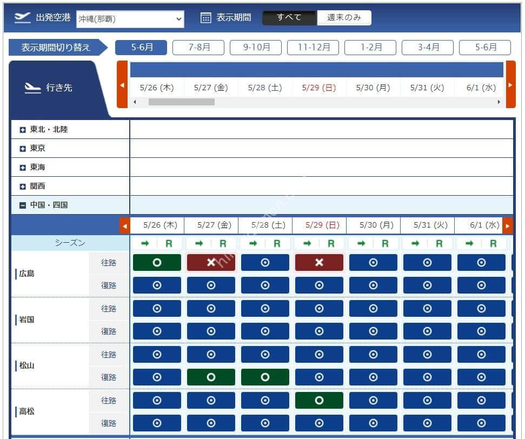525x439 pixels.
Task: Click the シーズン row label
Action: tap(70, 243)
